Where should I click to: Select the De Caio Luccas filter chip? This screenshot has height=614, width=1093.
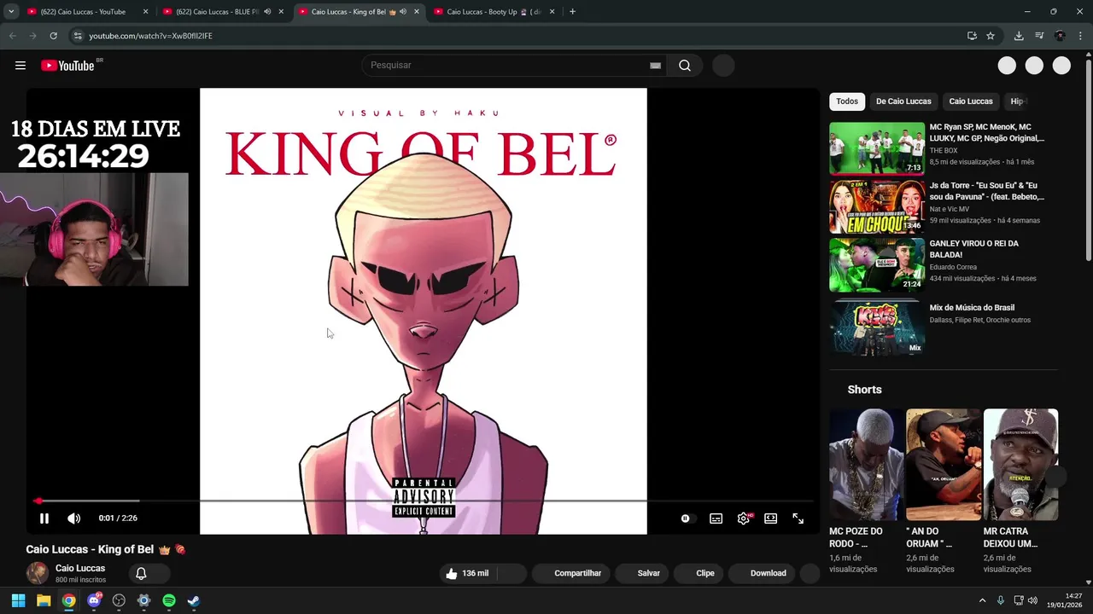coord(903,101)
